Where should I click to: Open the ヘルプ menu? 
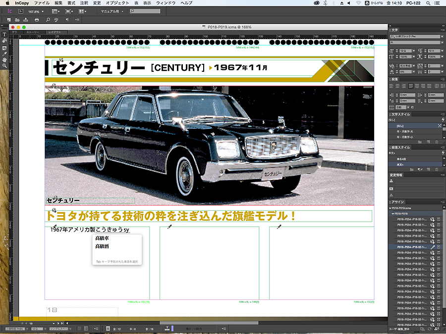186,3
